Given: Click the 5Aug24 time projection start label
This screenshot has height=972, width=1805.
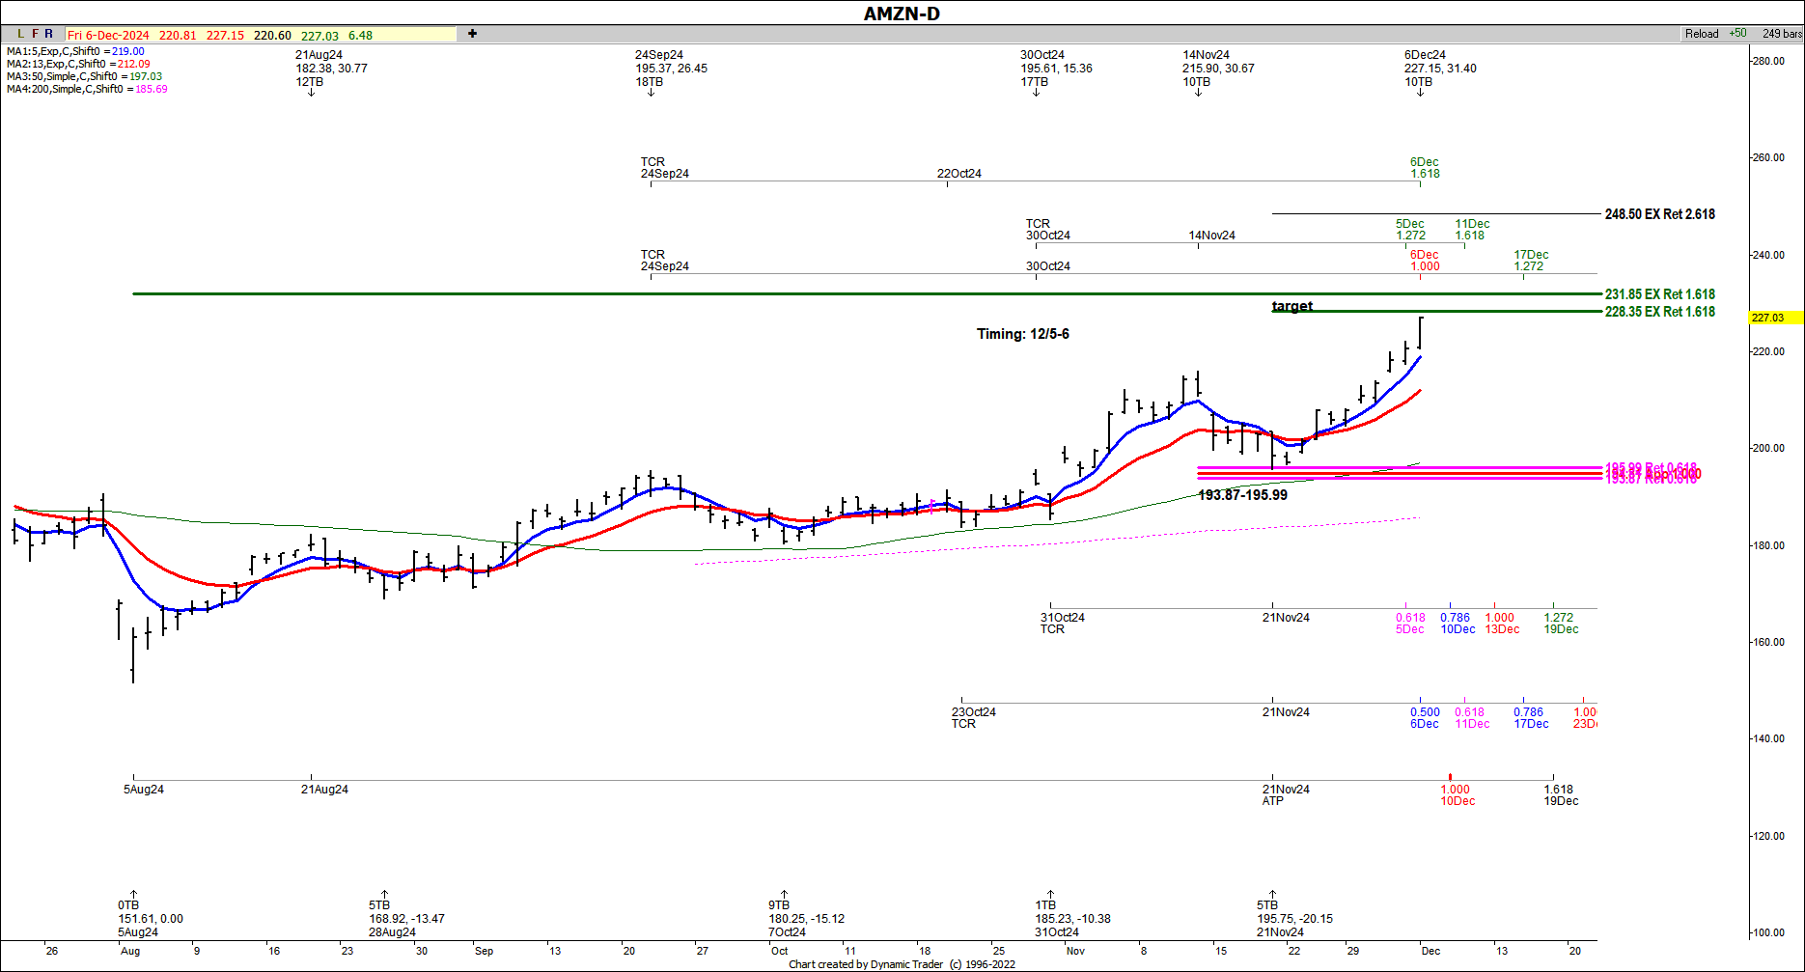Looking at the screenshot, I should click(x=143, y=790).
